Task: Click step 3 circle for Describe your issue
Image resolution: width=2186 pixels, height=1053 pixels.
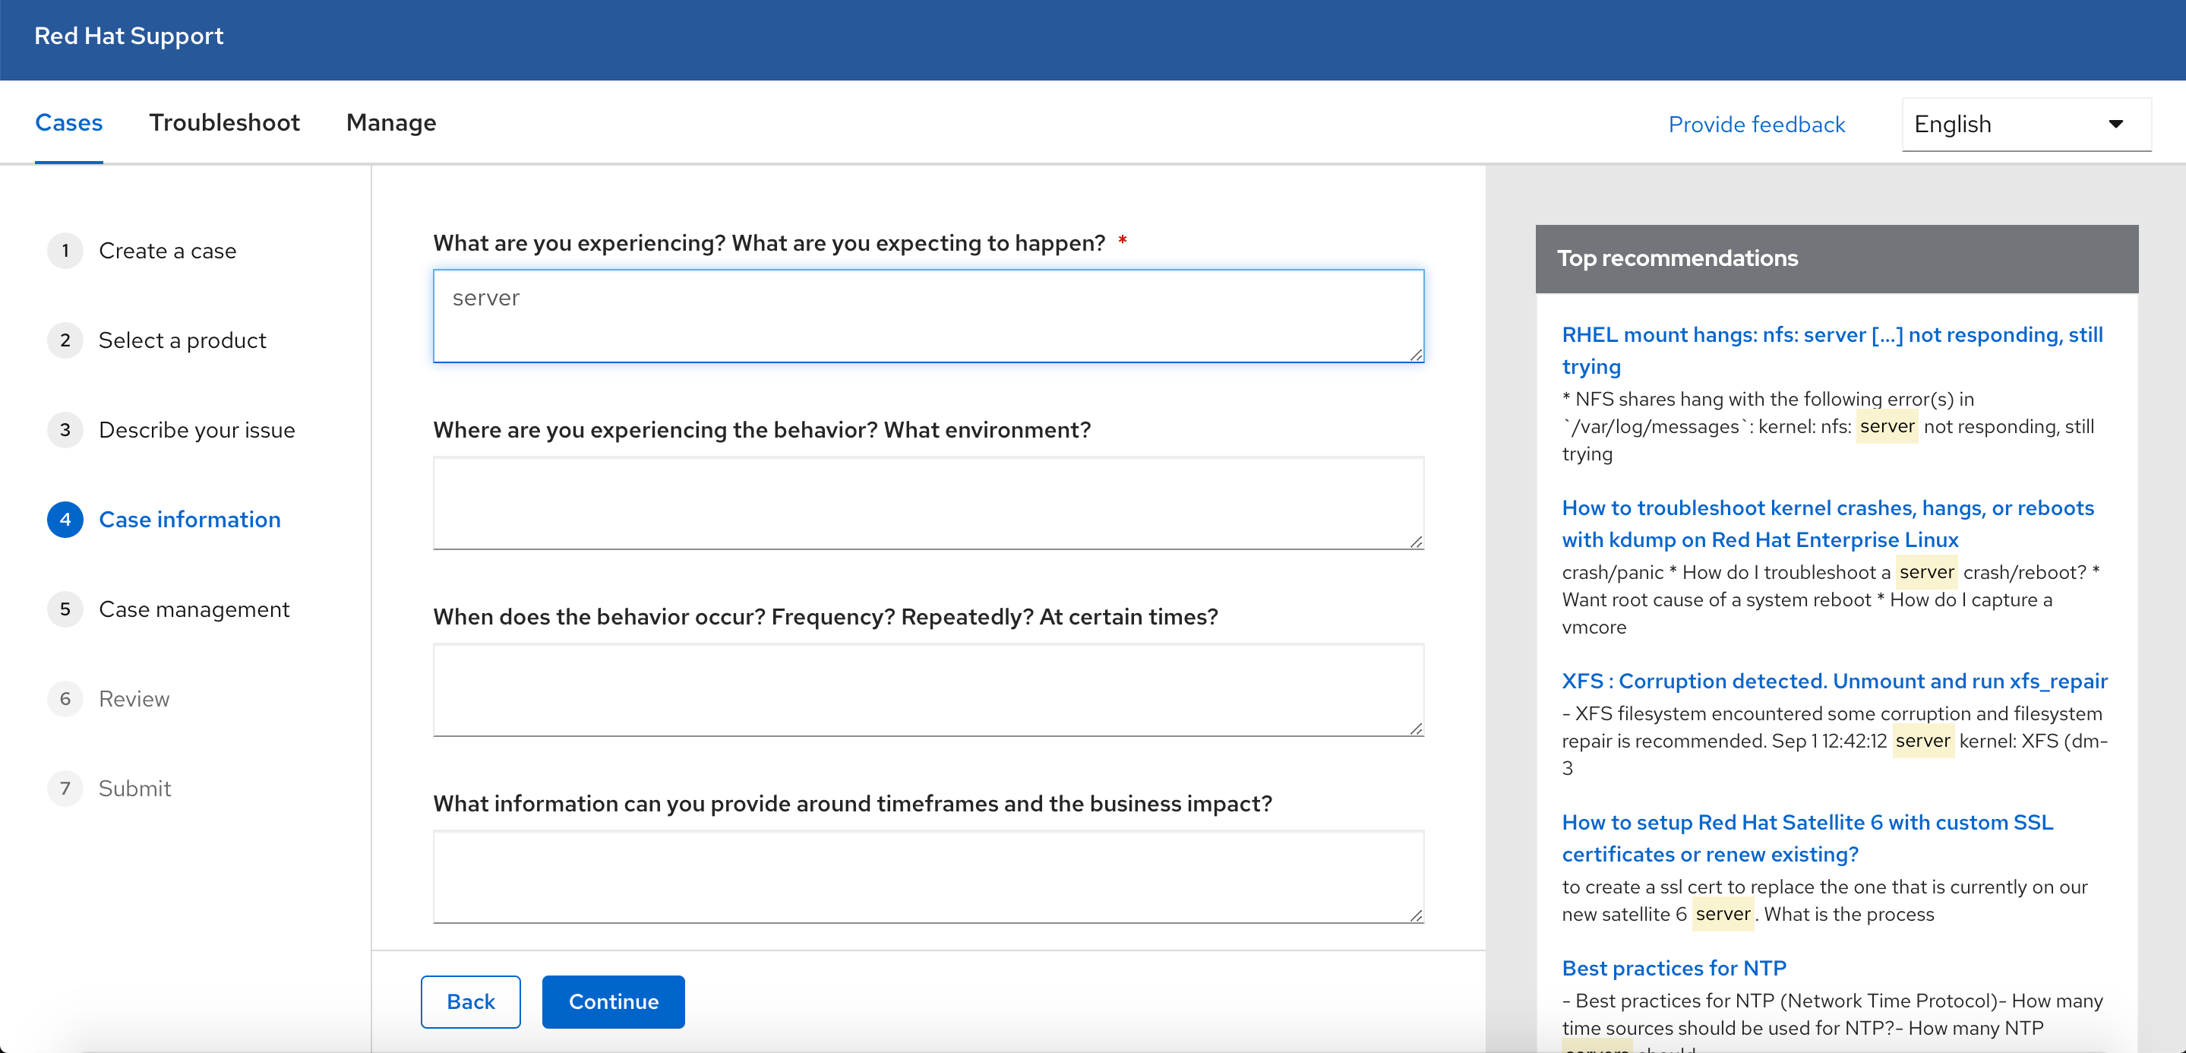Action: click(x=65, y=430)
